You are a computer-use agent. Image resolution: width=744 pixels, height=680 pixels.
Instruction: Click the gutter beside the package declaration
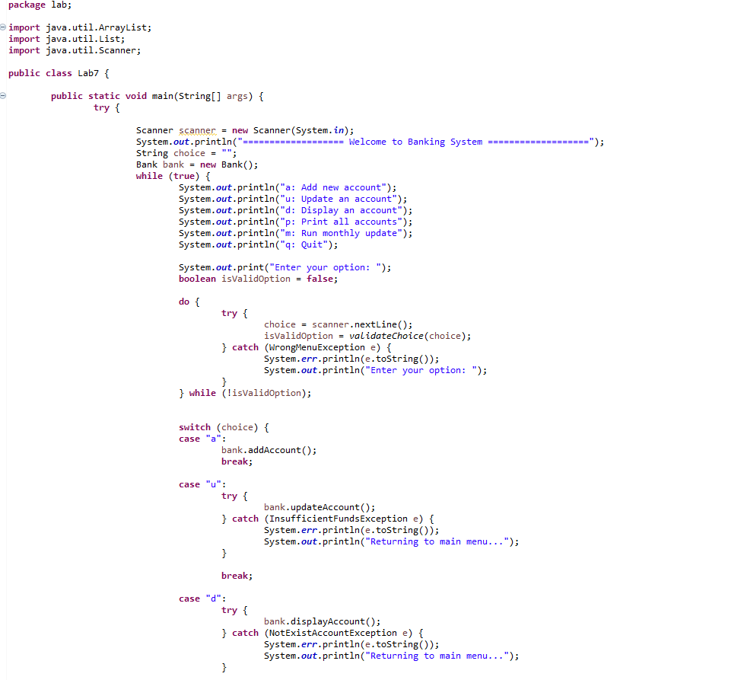4,5
